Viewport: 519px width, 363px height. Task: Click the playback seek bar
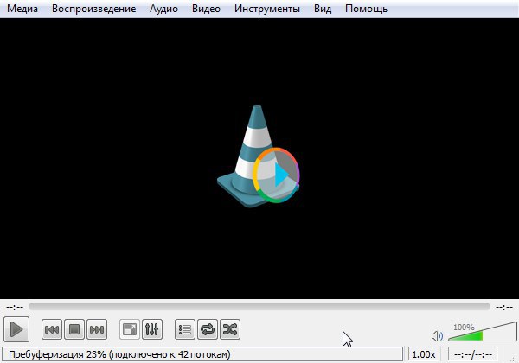(259, 307)
